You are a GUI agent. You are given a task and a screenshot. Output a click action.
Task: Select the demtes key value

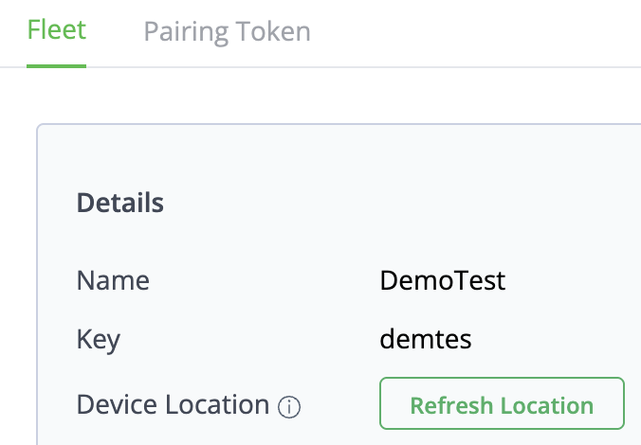coord(426,339)
